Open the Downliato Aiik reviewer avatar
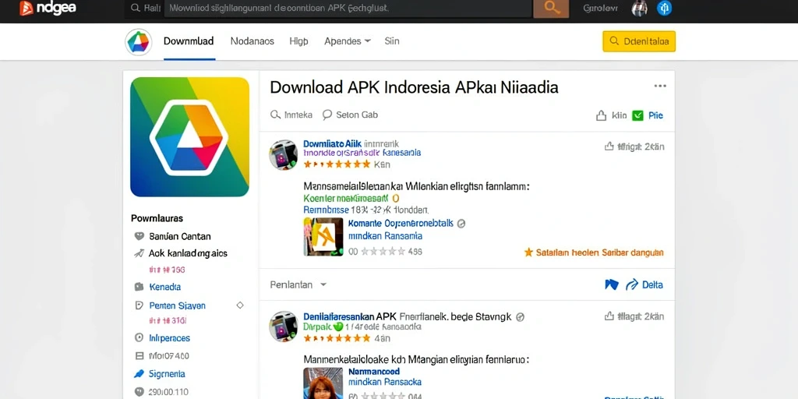 pyautogui.click(x=284, y=155)
